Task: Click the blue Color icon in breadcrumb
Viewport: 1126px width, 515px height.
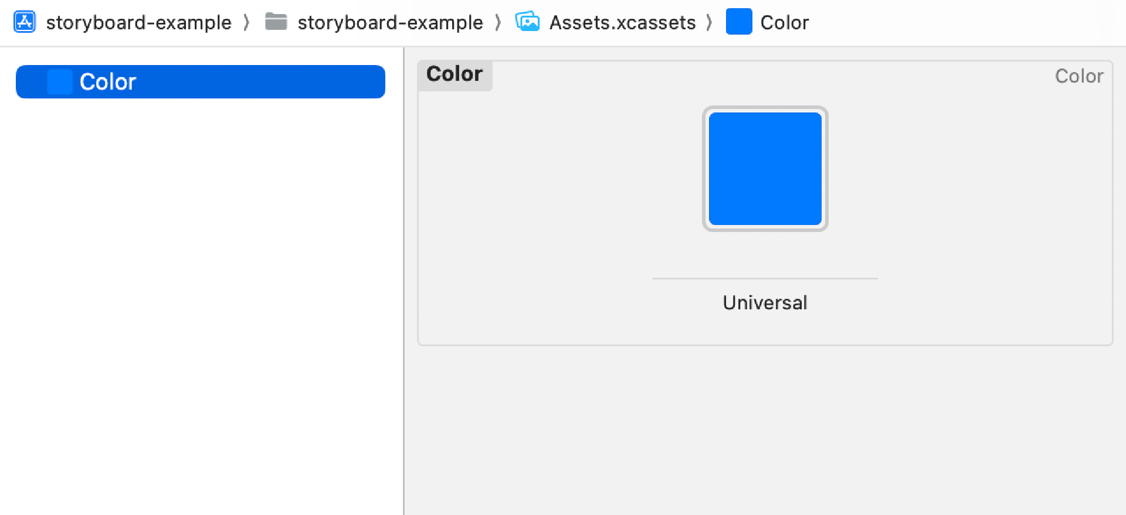Action: pyautogui.click(x=739, y=22)
